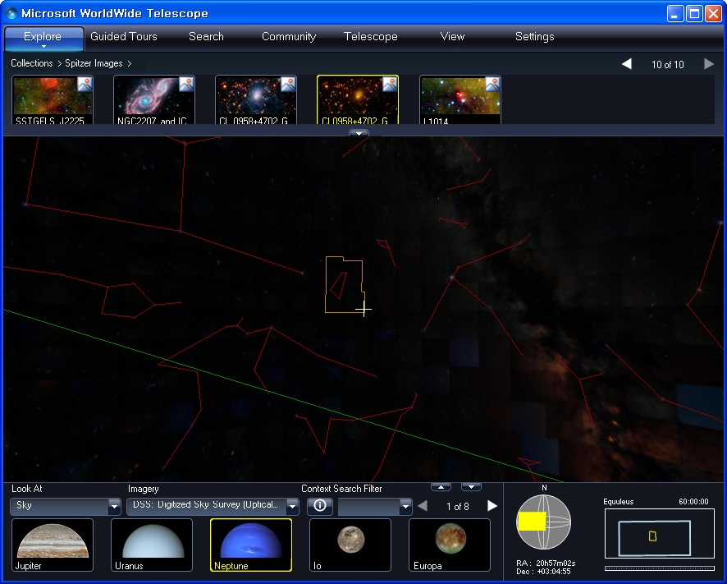Expand bottom panel with down arrow
The width and height of the screenshot is (727, 584).
471,486
